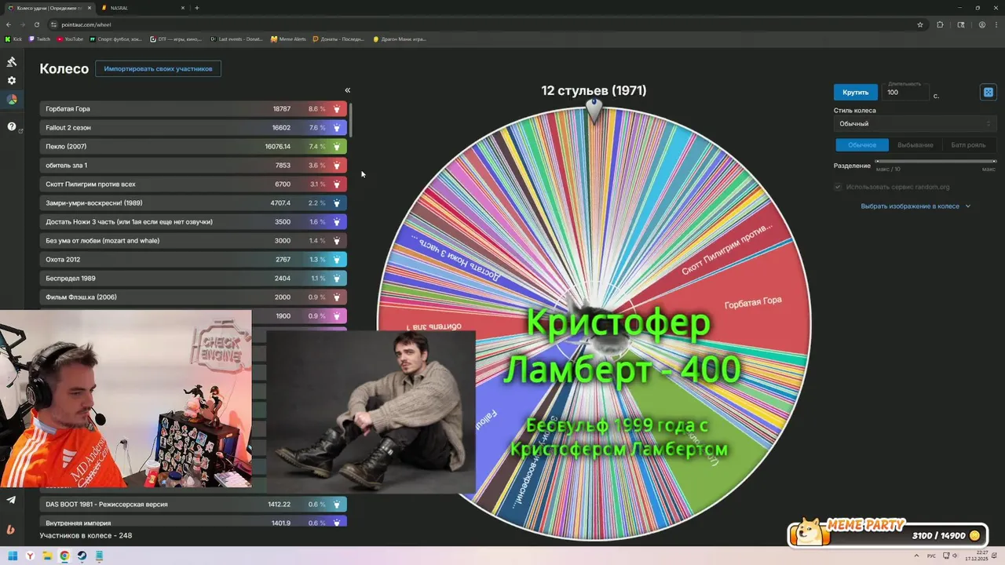This screenshot has height=565, width=1005.
Task: Open a new Chrome tab
Action: [196, 8]
